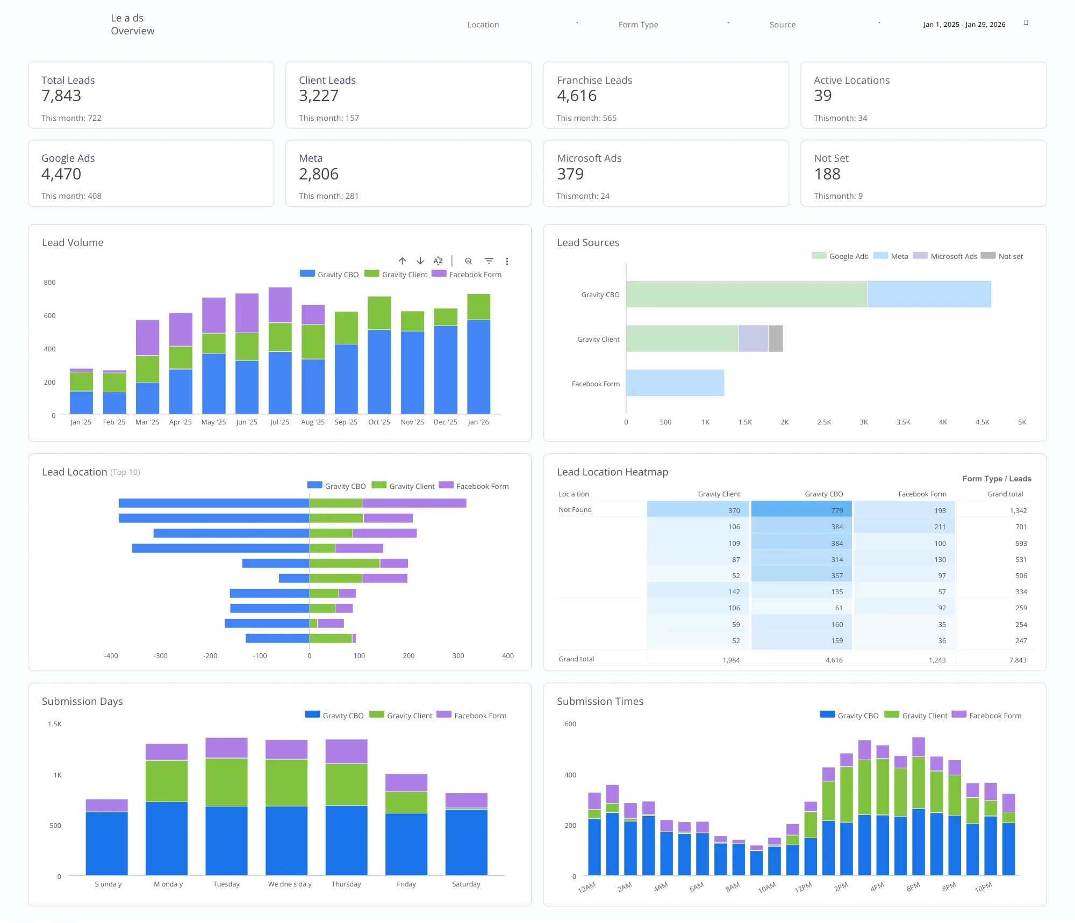Click the Location column header in heatmap
Viewport: 1075px width, 923px height.
click(574, 494)
